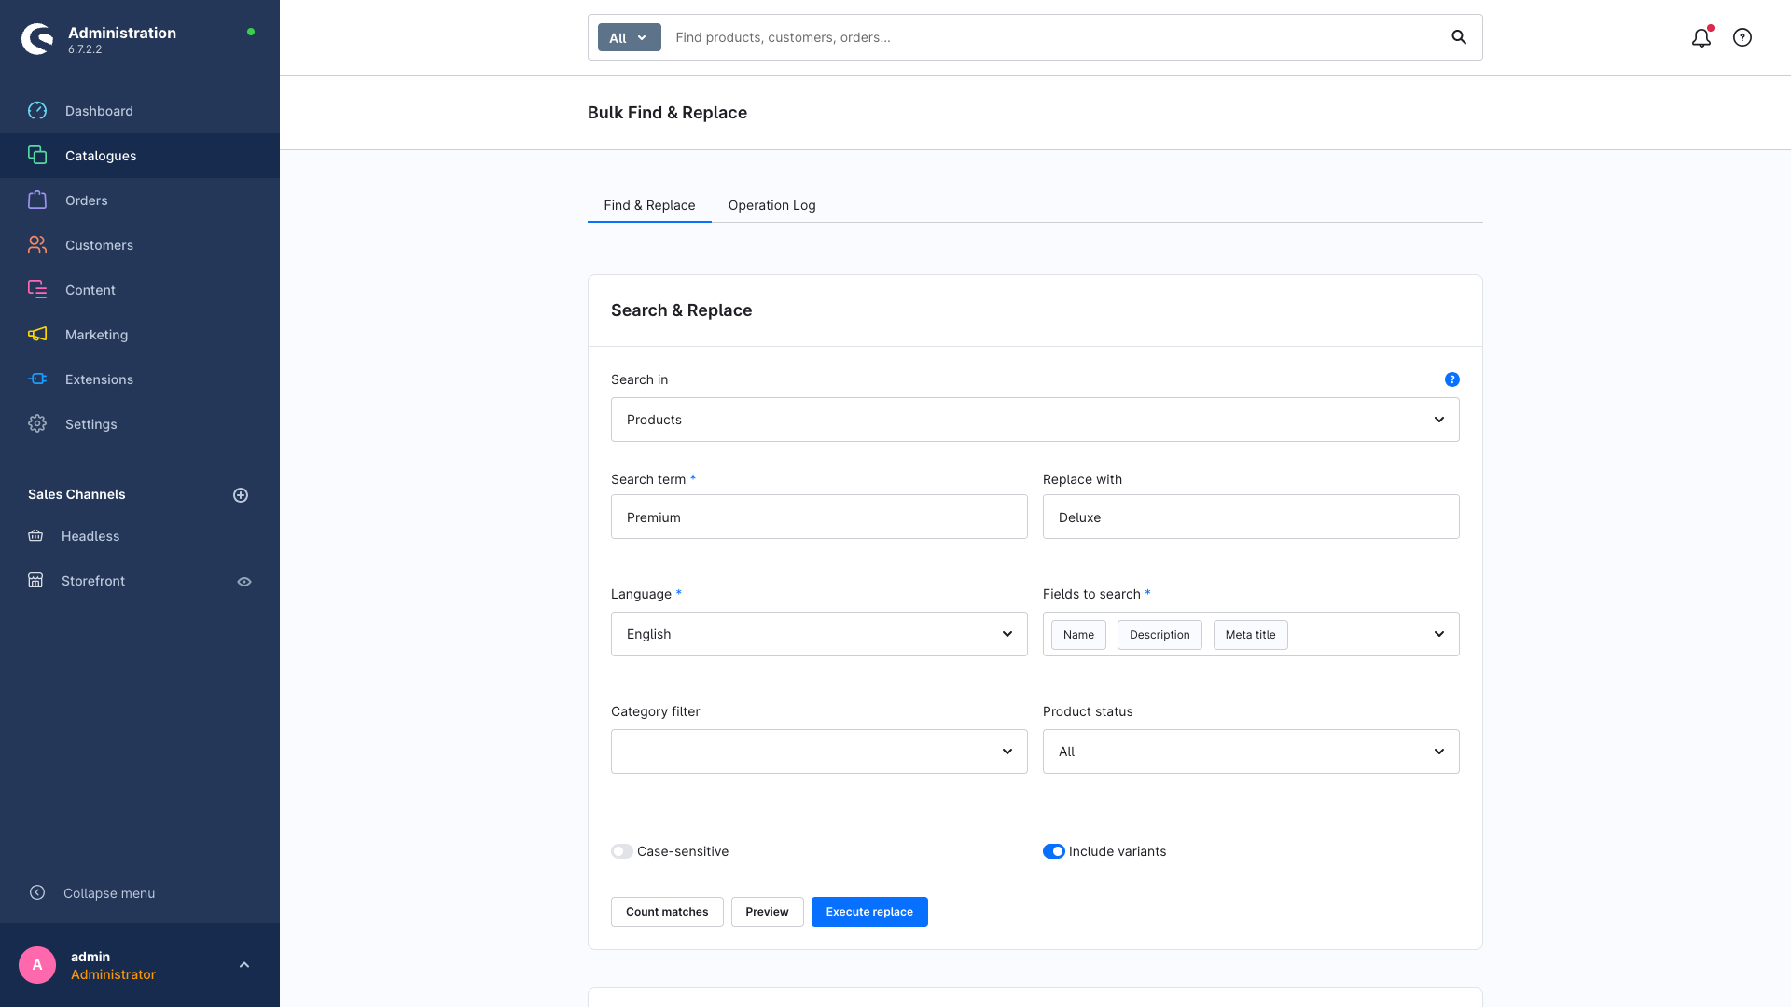
Task: Click the help question mark icon in header
Action: pos(1742,37)
